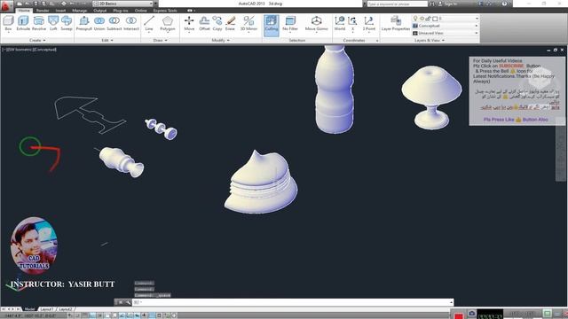Expand the Modify panel
Screen dimensions: 568x319
click(220, 40)
